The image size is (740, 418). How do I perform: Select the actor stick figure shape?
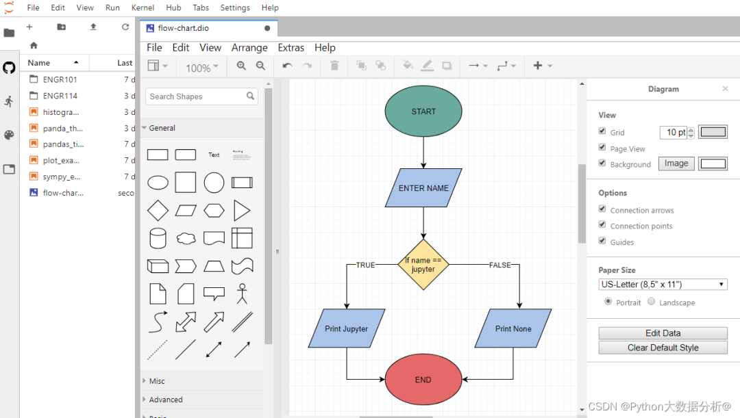tap(242, 293)
